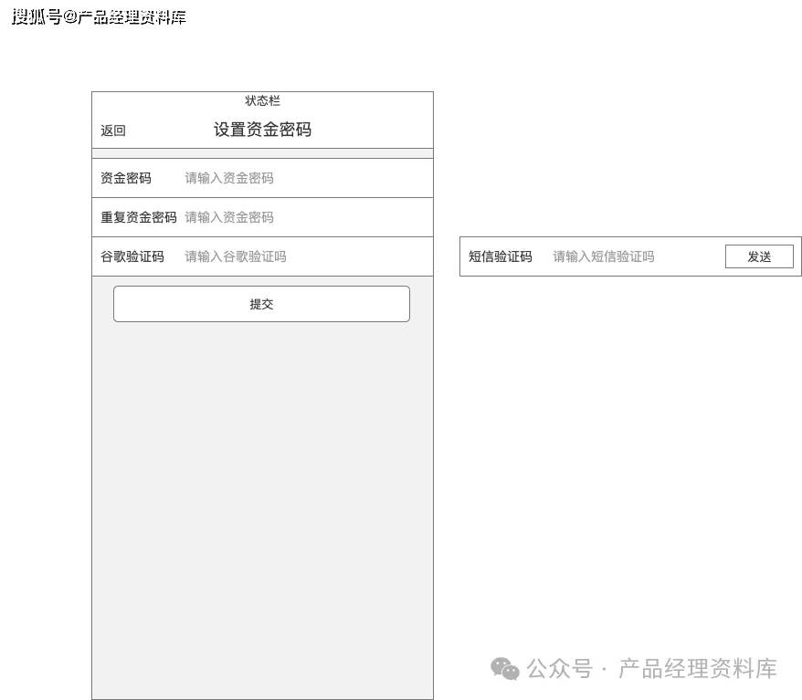Click the WeChat 公众号 icon at bottom

pyautogui.click(x=501, y=668)
